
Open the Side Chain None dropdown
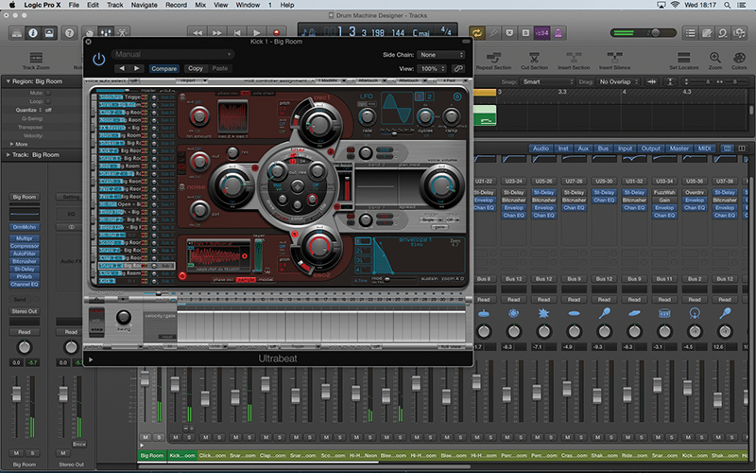tap(441, 55)
